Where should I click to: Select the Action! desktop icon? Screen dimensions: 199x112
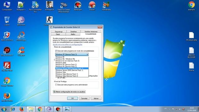click(92, 6)
